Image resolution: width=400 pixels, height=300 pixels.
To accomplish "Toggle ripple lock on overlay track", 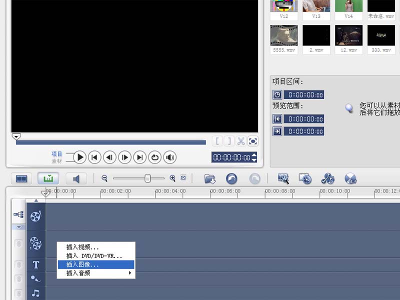I will coord(19,243).
